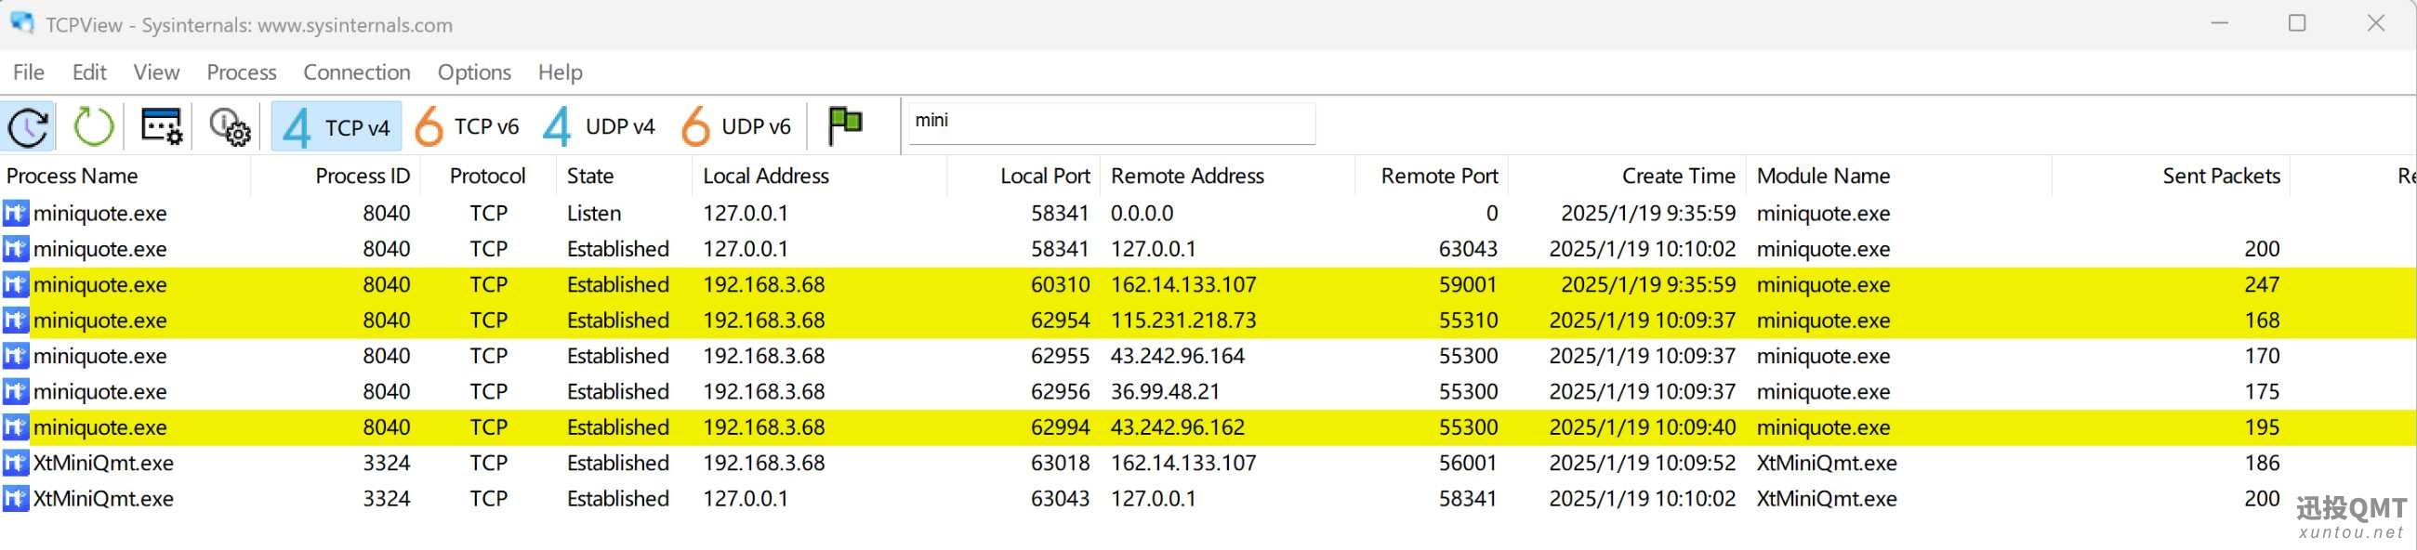Click XtMiniQmt.exe icon in local port 63018 row

click(16, 463)
